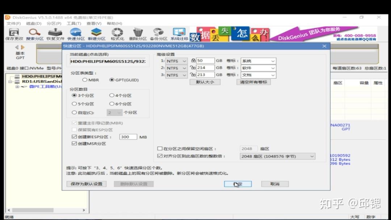This screenshot has height=220, width=391.
Task: Click the partition 2 size field showing 214
Action: [205, 68]
